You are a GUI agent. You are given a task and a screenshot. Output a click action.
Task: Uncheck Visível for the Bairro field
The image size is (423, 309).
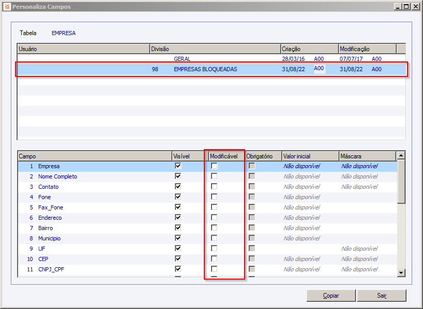[x=178, y=227]
